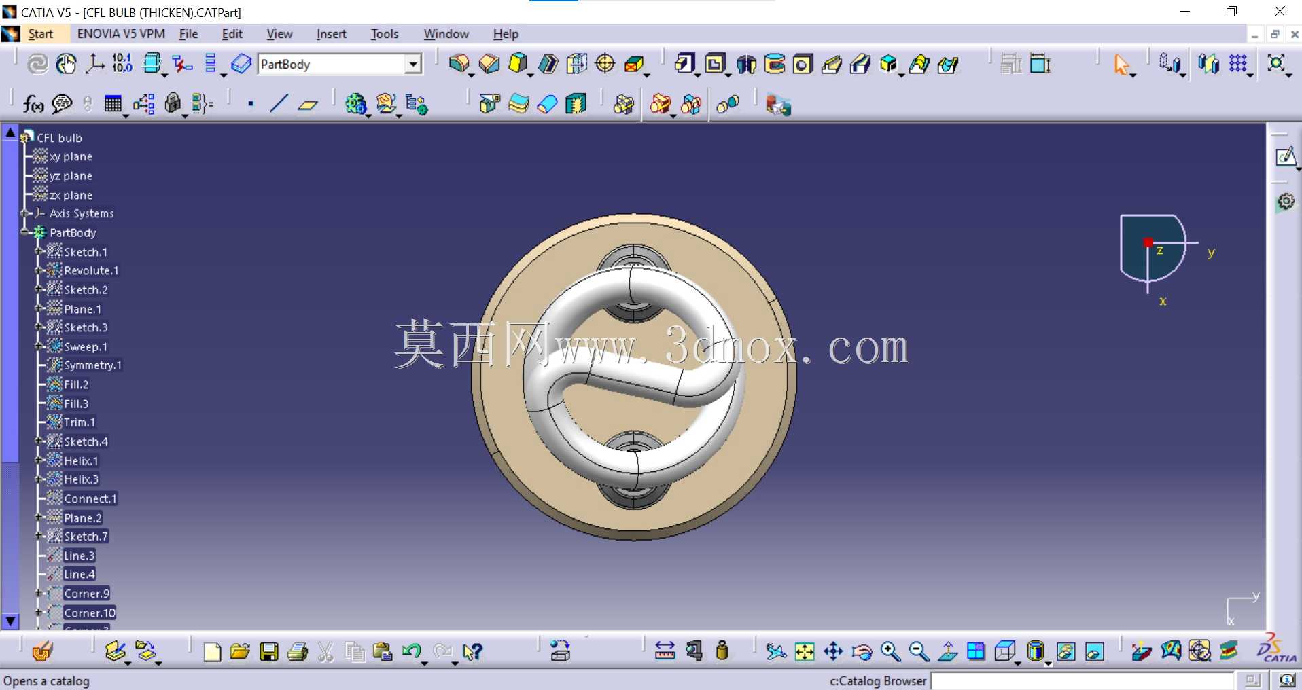
Task: Open the Formula f(x) tool
Action: [33, 104]
